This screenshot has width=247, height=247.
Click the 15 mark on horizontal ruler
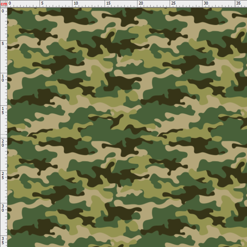tap(108, 3)
